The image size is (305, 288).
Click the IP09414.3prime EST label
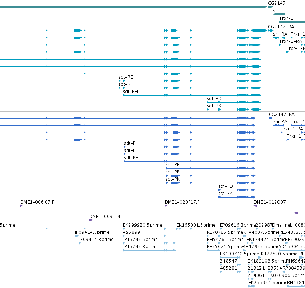(96, 240)
